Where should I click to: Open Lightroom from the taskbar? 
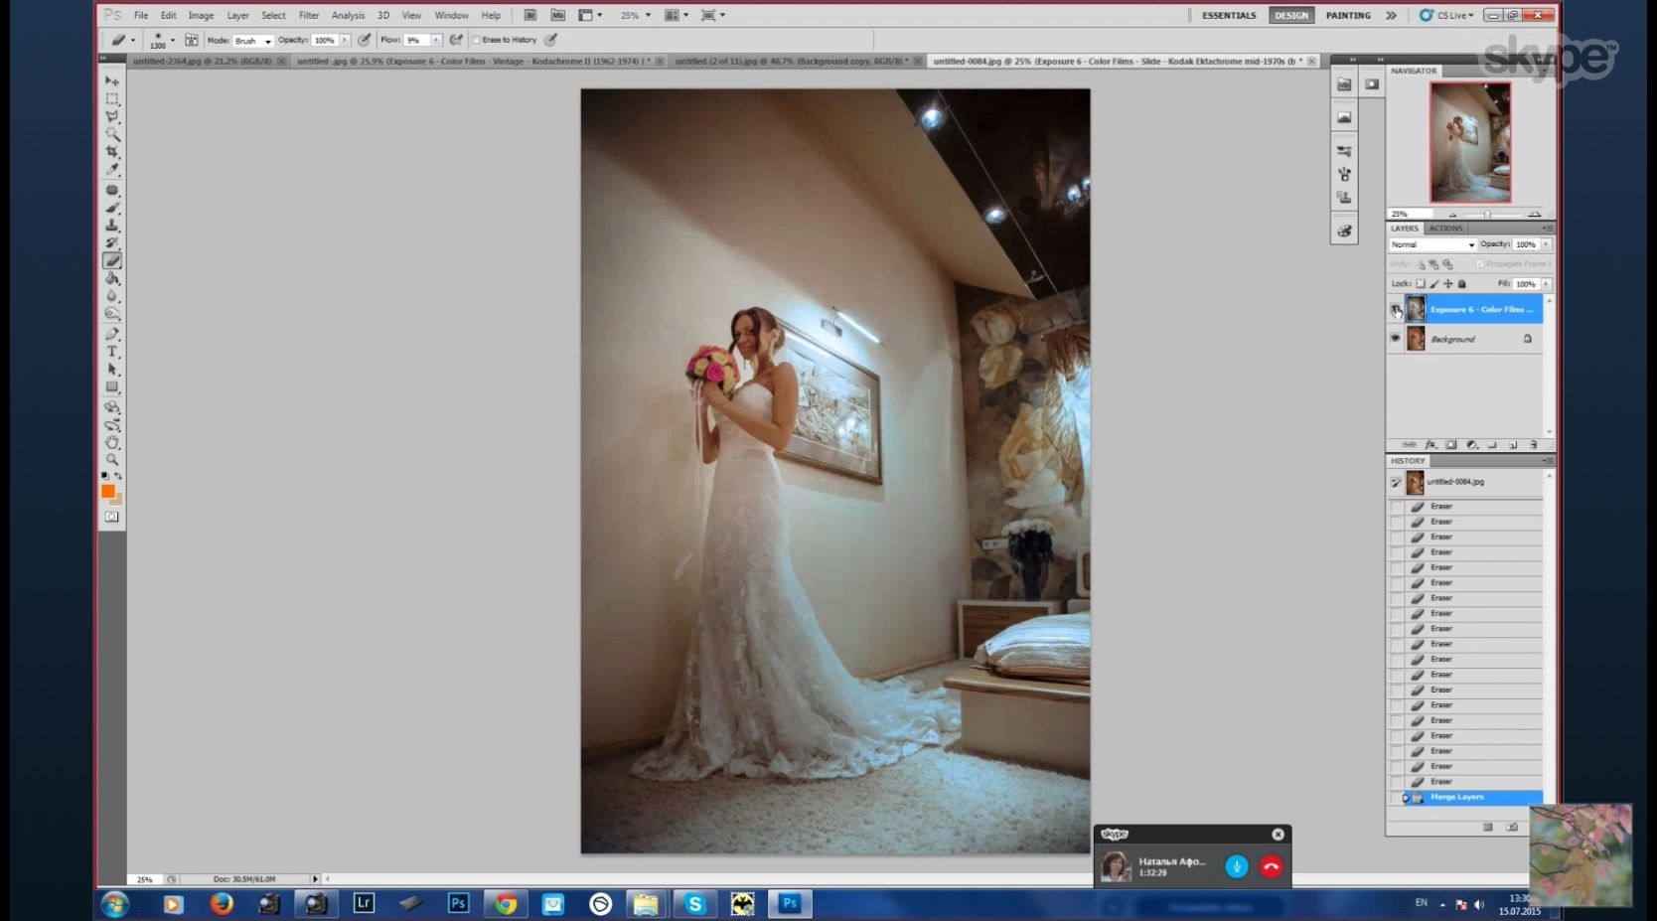pyautogui.click(x=364, y=903)
